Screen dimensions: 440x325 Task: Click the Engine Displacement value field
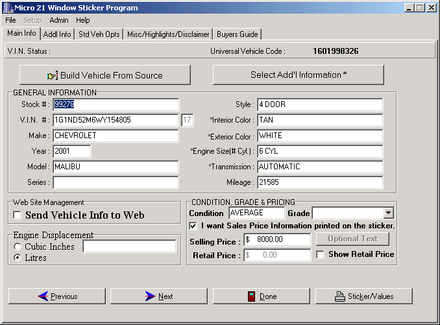(130, 247)
